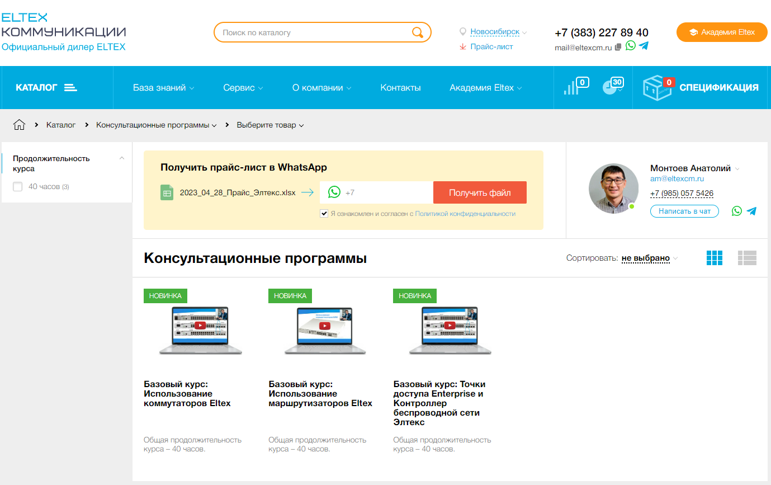Click the mail@eltexcm.ru address
This screenshot has height=485, width=771.
click(583, 48)
